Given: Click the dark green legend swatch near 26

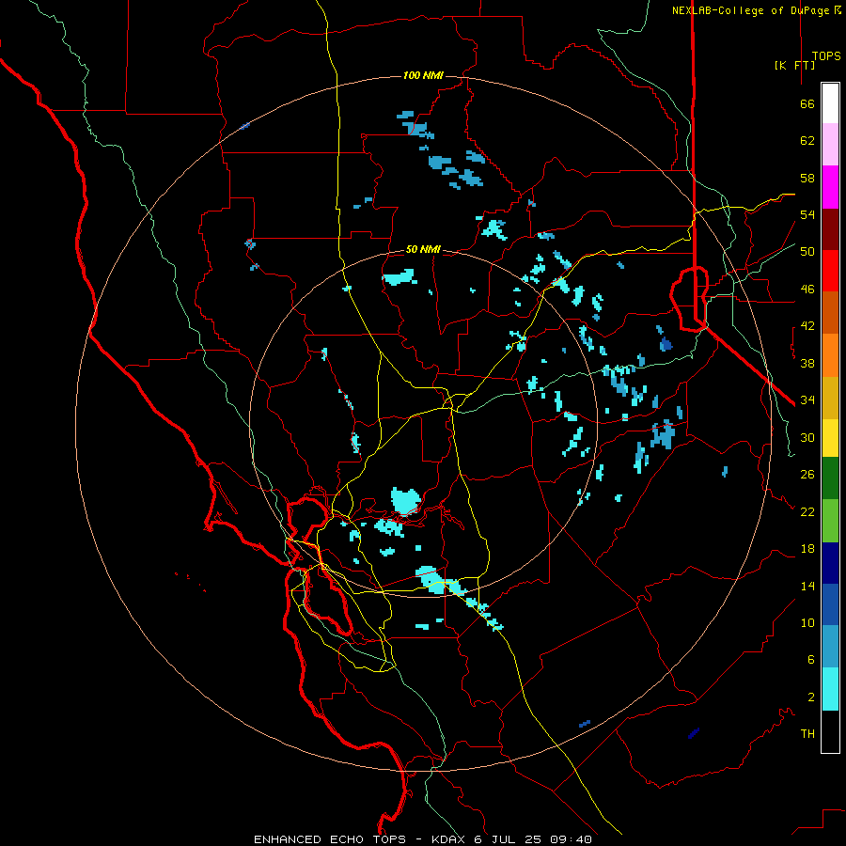Looking at the screenshot, I should click(x=830, y=478).
